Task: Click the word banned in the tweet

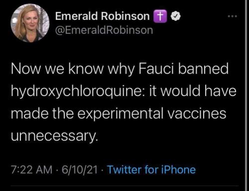Action: (203, 69)
